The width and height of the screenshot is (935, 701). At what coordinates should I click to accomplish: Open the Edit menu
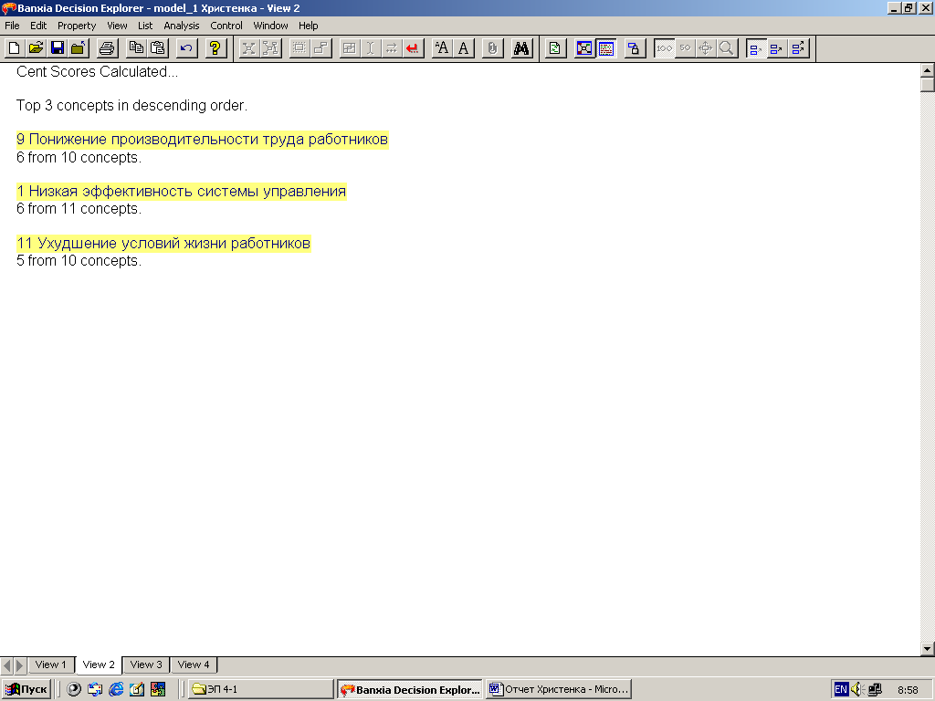pyautogui.click(x=38, y=26)
